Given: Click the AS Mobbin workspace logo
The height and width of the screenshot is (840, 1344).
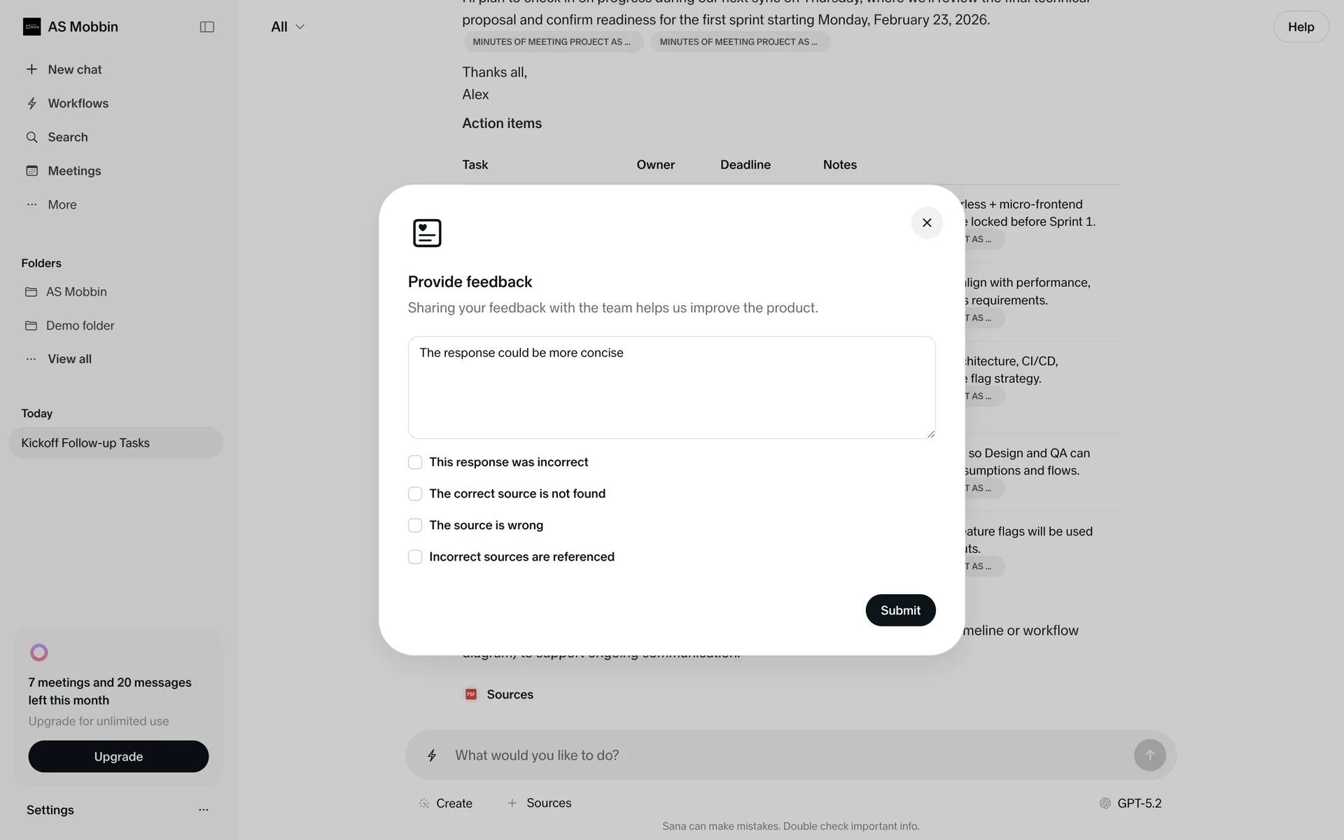Looking at the screenshot, I should click(32, 27).
